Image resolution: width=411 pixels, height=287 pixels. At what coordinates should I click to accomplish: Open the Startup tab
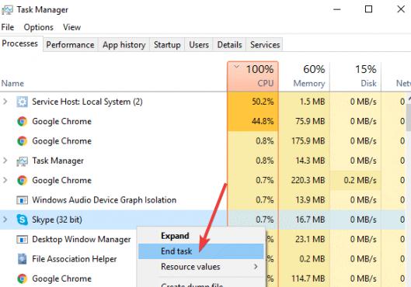pyautogui.click(x=167, y=45)
